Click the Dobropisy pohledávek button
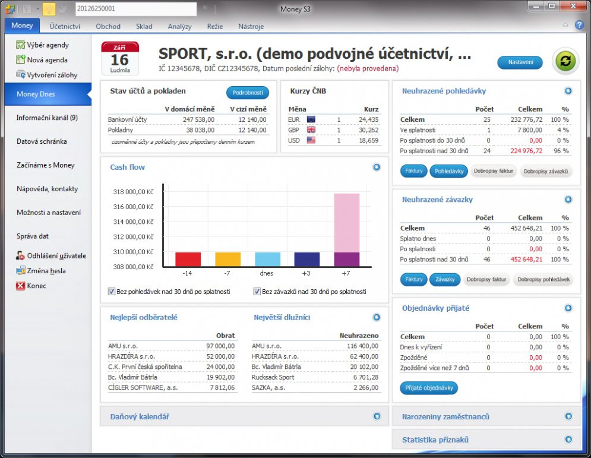Viewport: 591px width, 458px height. pos(543,280)
